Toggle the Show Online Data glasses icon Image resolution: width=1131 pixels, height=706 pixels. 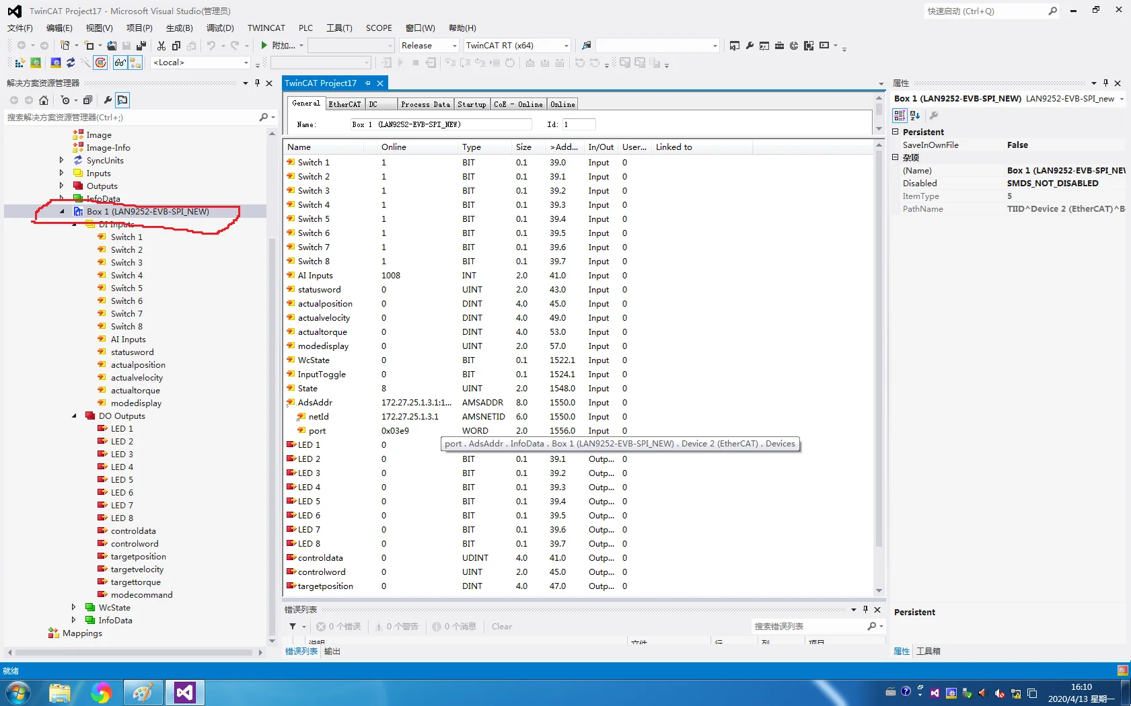[120, 63]
